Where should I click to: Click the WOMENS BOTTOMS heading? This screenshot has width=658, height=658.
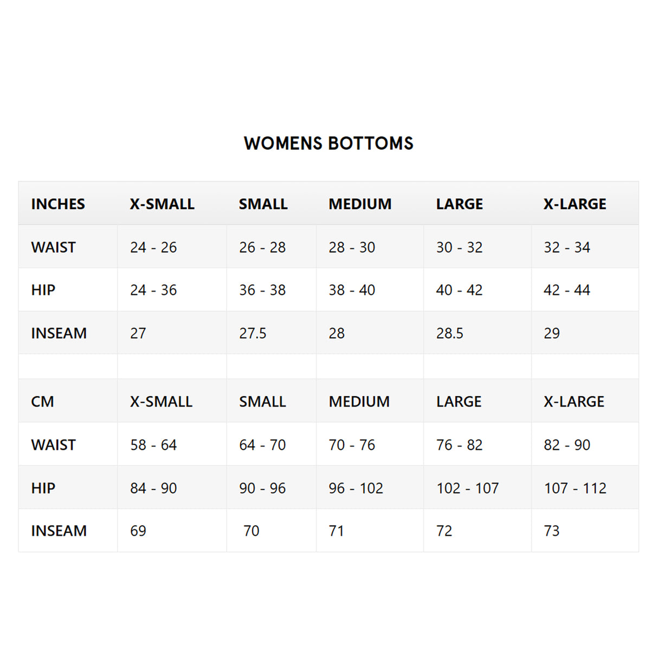click(328, 143)
